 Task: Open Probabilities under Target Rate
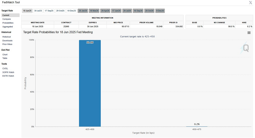8,23
